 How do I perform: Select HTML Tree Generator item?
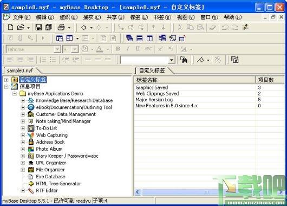point(58,184)
